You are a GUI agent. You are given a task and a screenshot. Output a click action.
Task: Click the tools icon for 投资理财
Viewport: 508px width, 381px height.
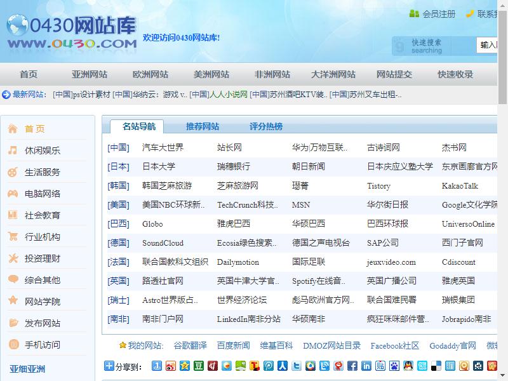tap(13, 258)
